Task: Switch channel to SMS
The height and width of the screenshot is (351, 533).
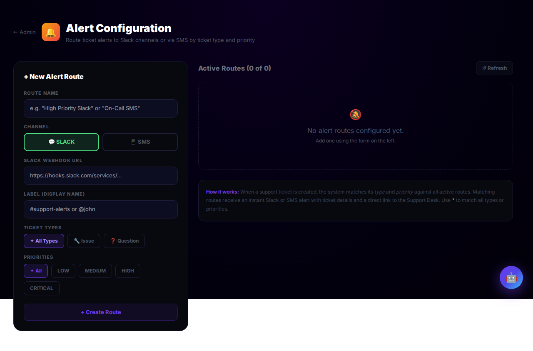Action: (x=140, y=142)
